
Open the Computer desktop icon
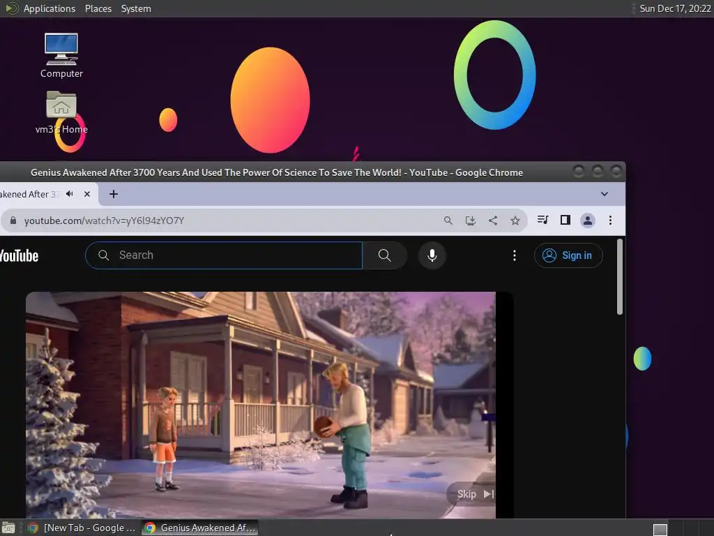point(61,55)
